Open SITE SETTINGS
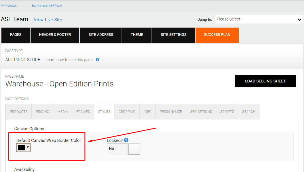 click(x=174, y=35)
